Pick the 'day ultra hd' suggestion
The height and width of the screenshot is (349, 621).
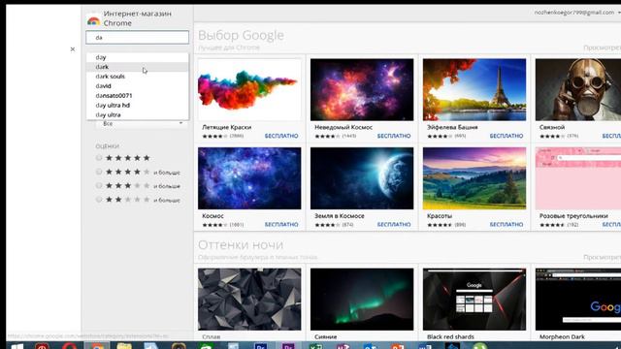click(x=138, y=106)
